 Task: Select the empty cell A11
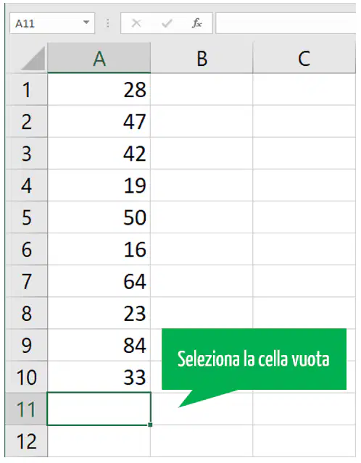point(99,409)
